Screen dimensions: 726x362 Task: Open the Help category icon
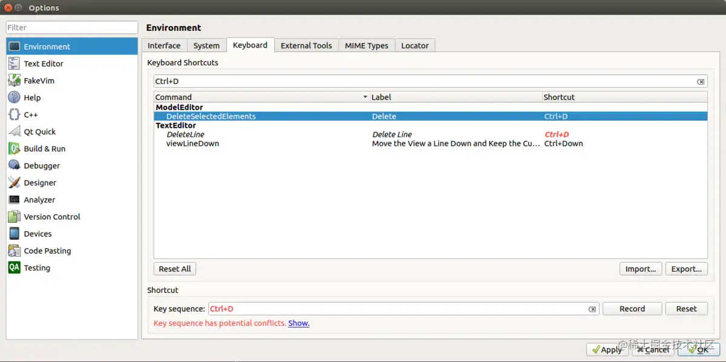click(15, 97)
